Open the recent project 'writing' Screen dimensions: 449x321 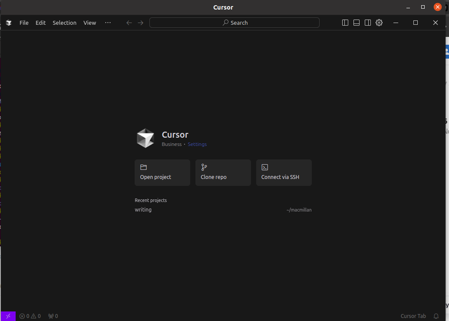point(223,210)
